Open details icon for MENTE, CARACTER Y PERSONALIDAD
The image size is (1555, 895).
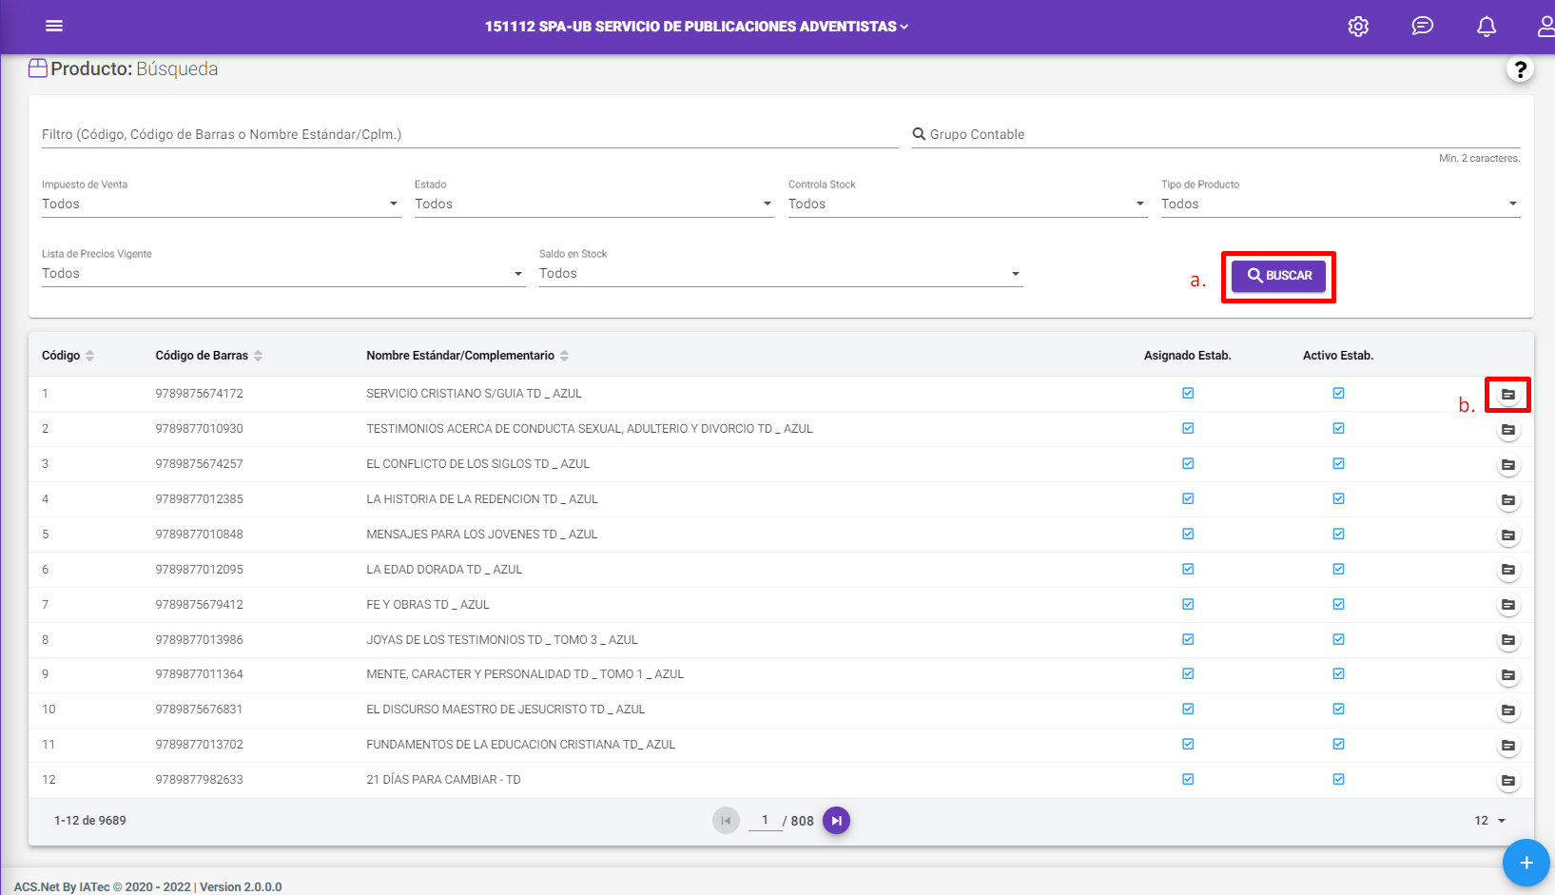pyautogui.click(x=1508, y=675)
